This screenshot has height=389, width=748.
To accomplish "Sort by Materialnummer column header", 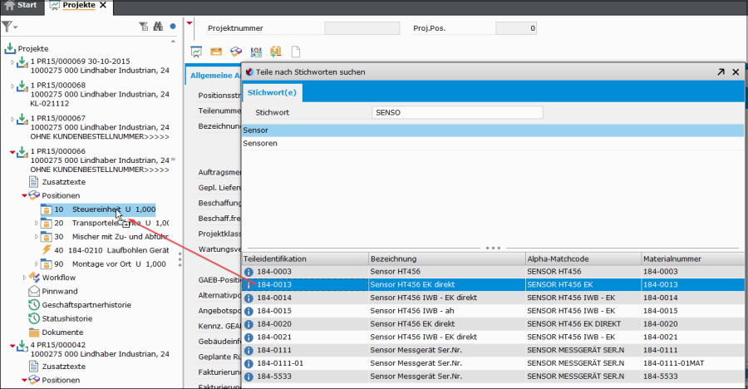I will tap(692, 259).
